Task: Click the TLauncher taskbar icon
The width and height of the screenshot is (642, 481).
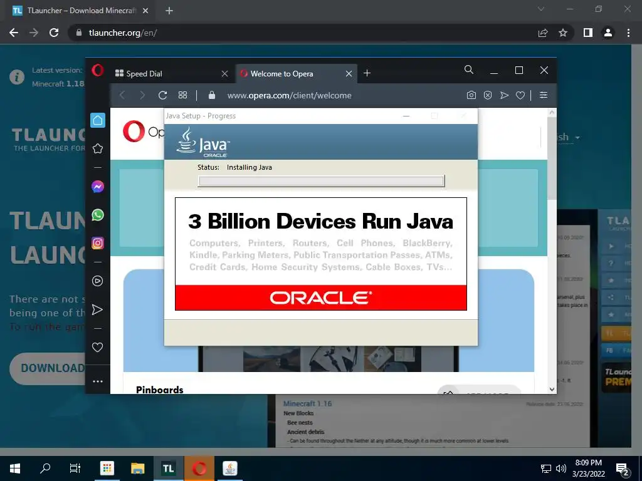Action: (168, 468)
